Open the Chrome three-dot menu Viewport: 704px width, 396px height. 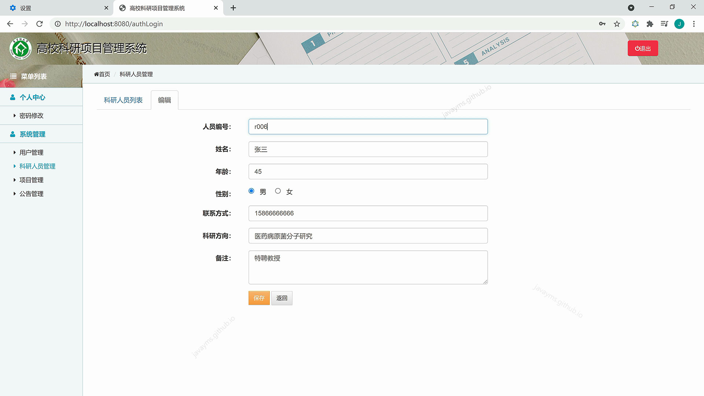click(693, 24)
